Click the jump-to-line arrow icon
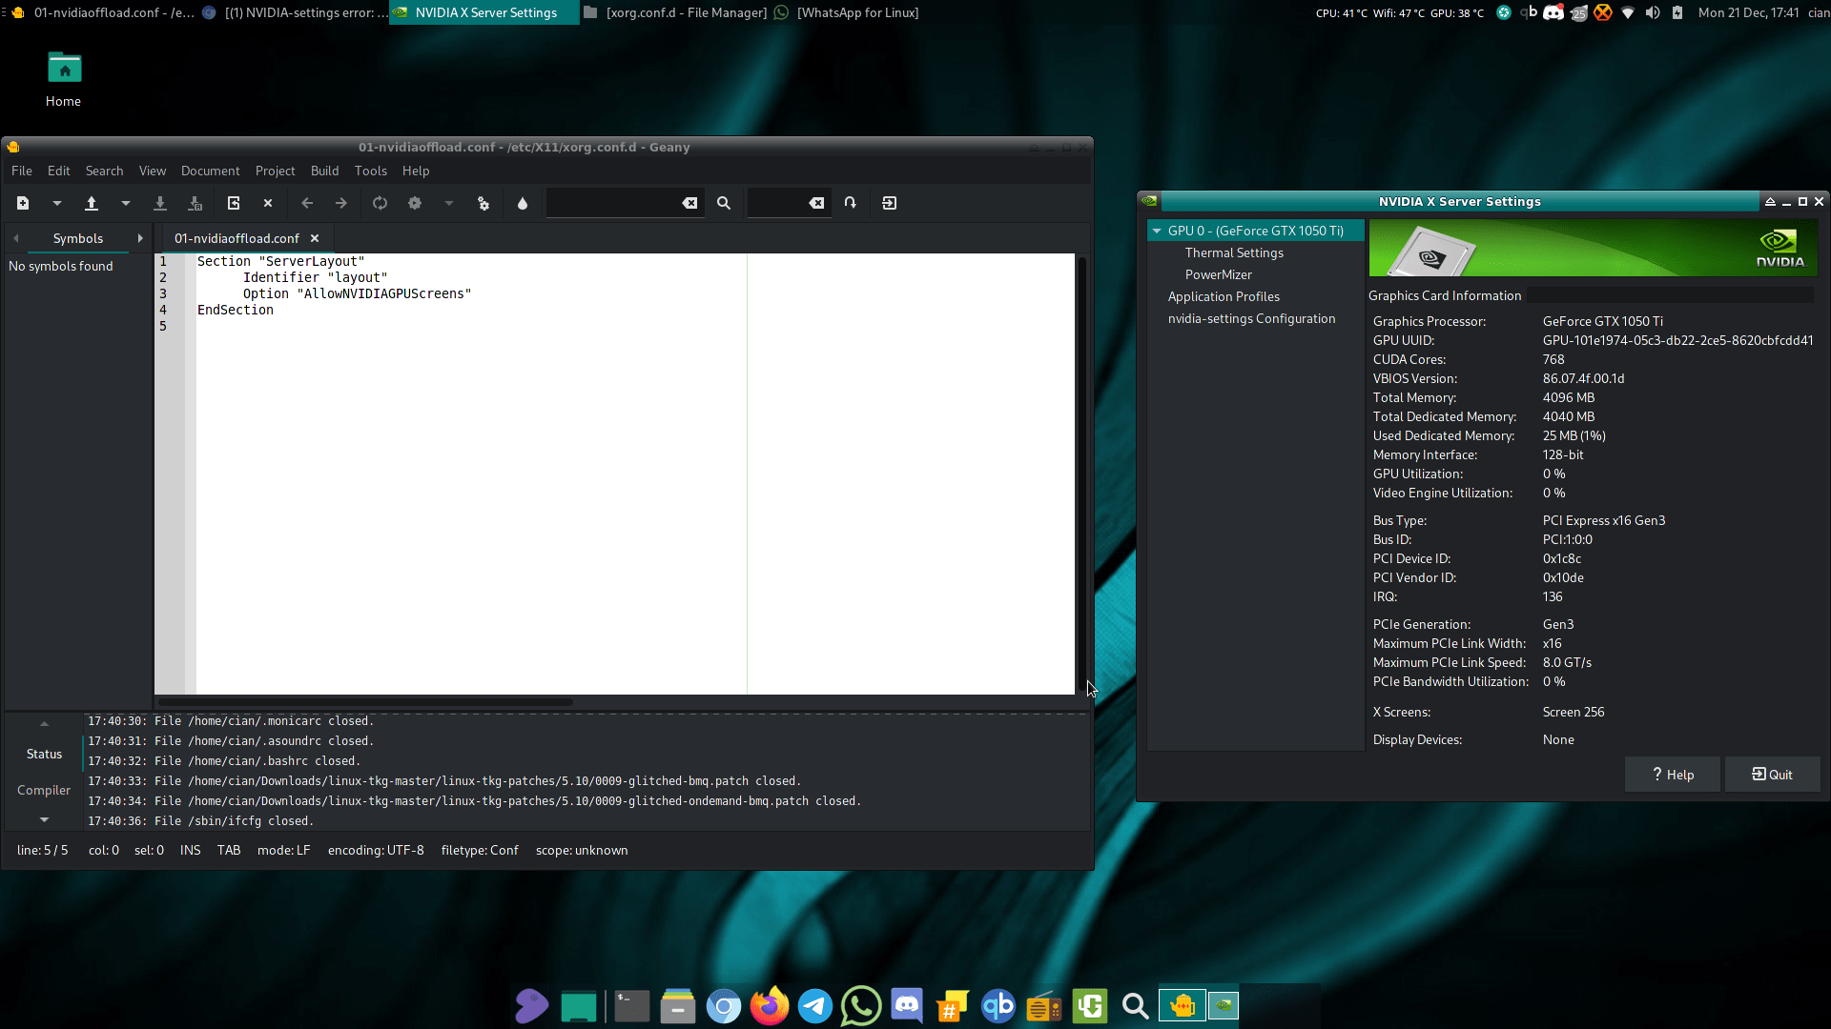 [x=851, y=203]
